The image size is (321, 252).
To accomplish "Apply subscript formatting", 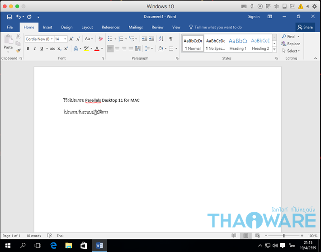I will 59,48.
